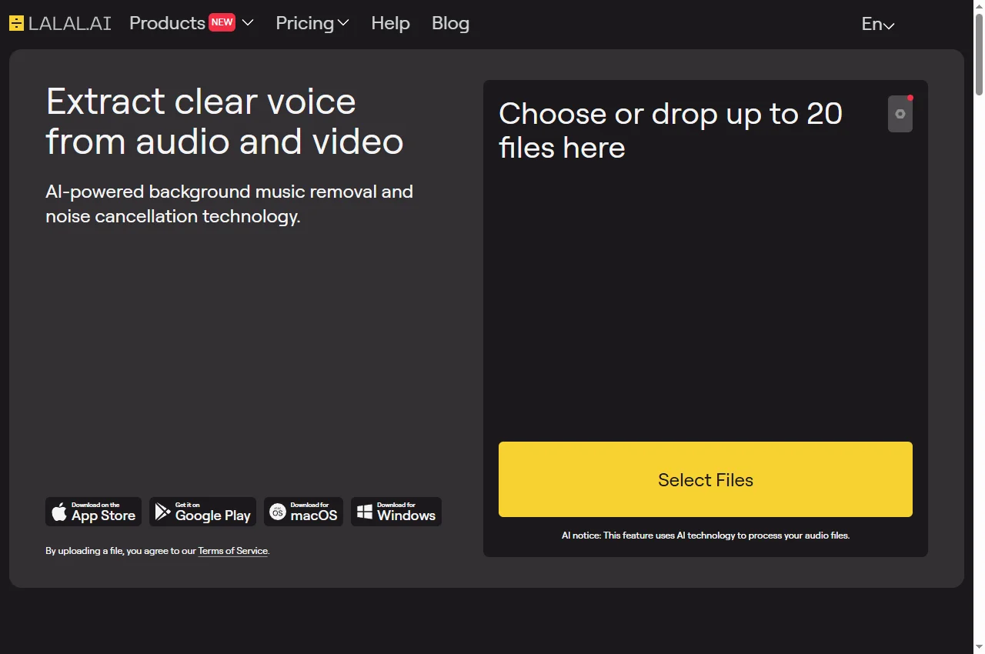
Task: Get it on Google Play badge
Action: 202,512
